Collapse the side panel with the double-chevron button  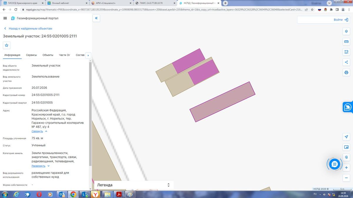coord(96,18)
